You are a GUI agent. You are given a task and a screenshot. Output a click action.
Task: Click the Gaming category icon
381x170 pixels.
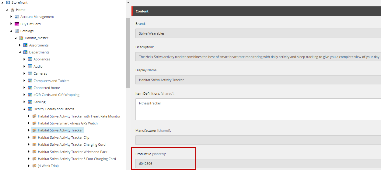point(30,102)
